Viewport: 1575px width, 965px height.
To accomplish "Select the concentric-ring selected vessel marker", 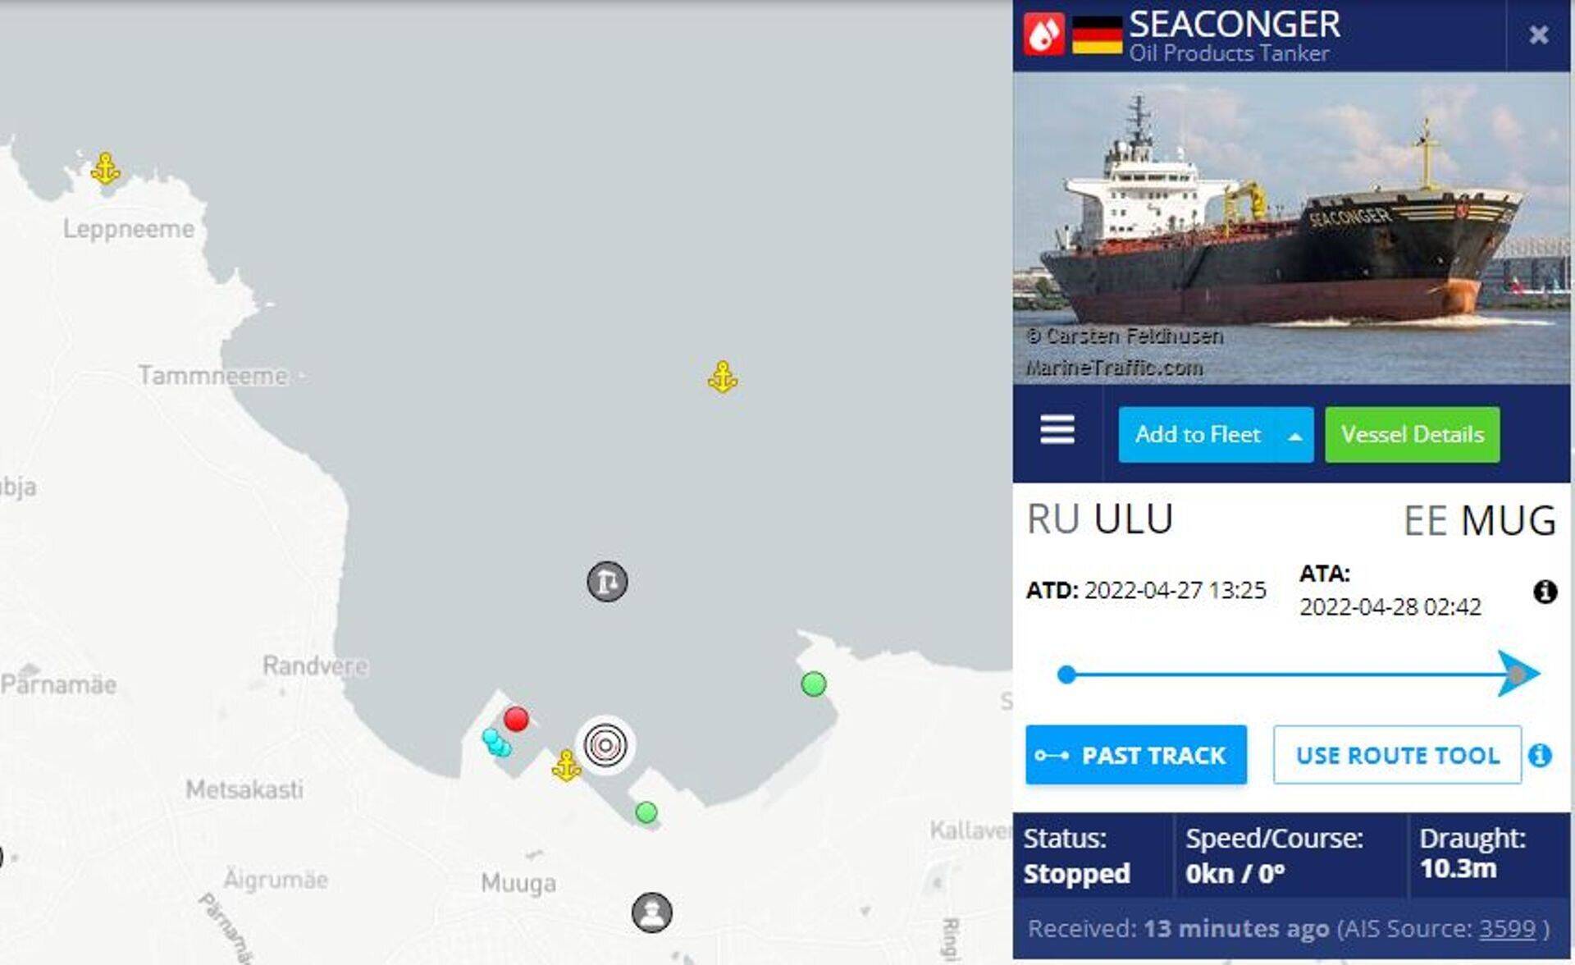I will (605, 745).
